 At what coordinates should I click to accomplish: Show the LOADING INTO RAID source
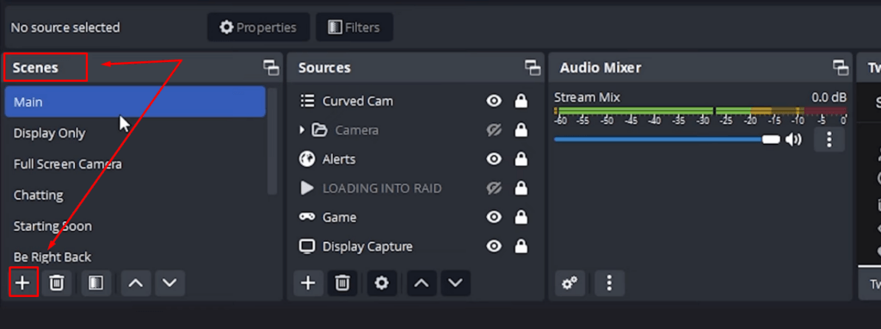[494, 189]
